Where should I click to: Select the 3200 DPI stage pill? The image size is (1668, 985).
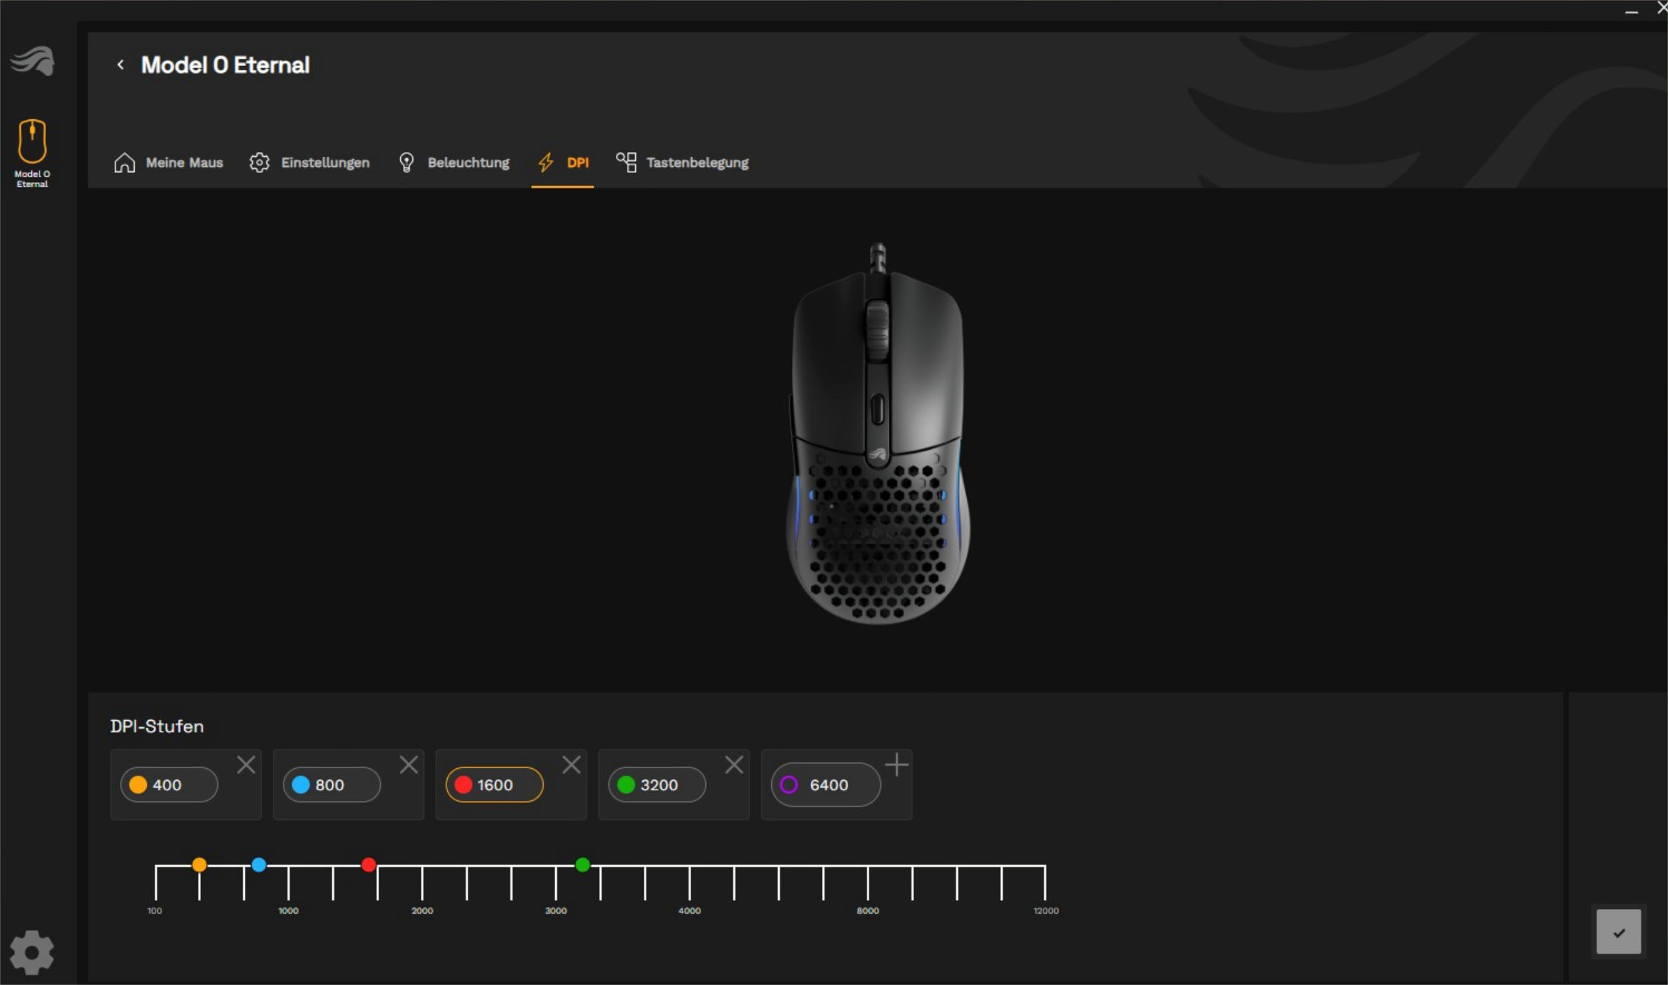pos(657,785)
